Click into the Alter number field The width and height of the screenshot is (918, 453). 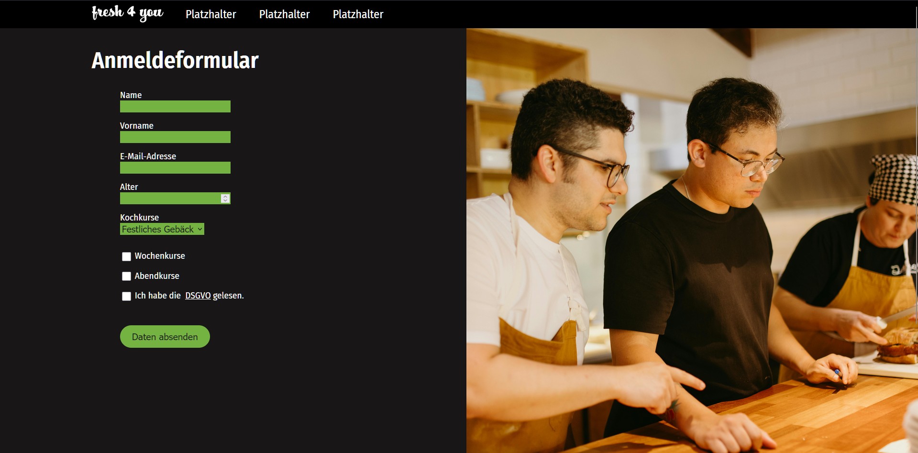point(170,198)
